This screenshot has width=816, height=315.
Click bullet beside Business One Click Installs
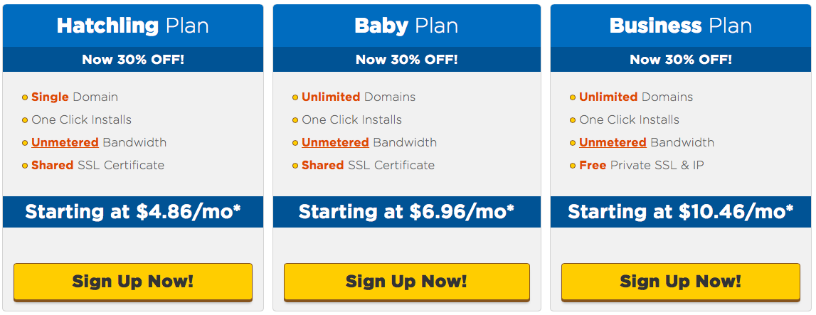[573, 121]
